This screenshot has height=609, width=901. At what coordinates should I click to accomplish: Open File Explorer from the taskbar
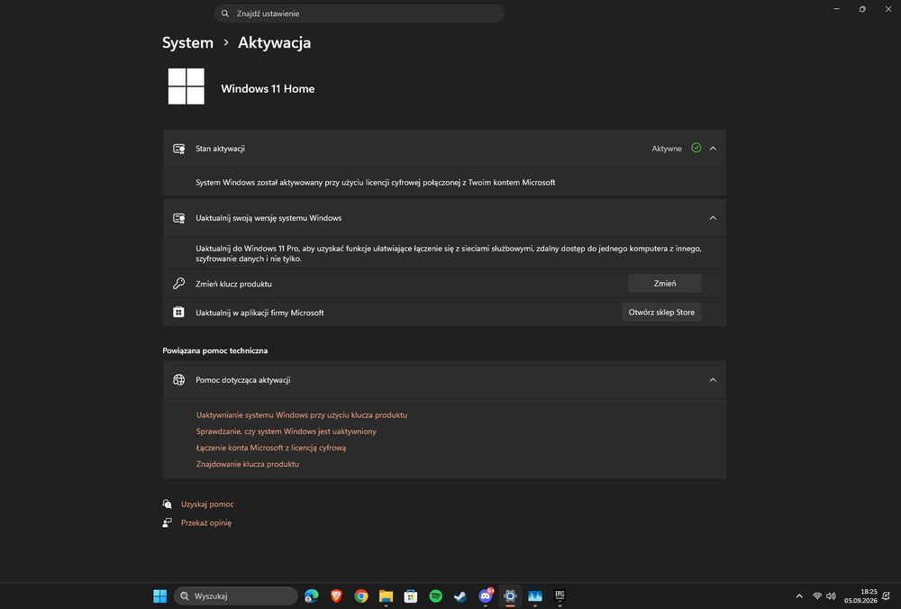(386, 595)
